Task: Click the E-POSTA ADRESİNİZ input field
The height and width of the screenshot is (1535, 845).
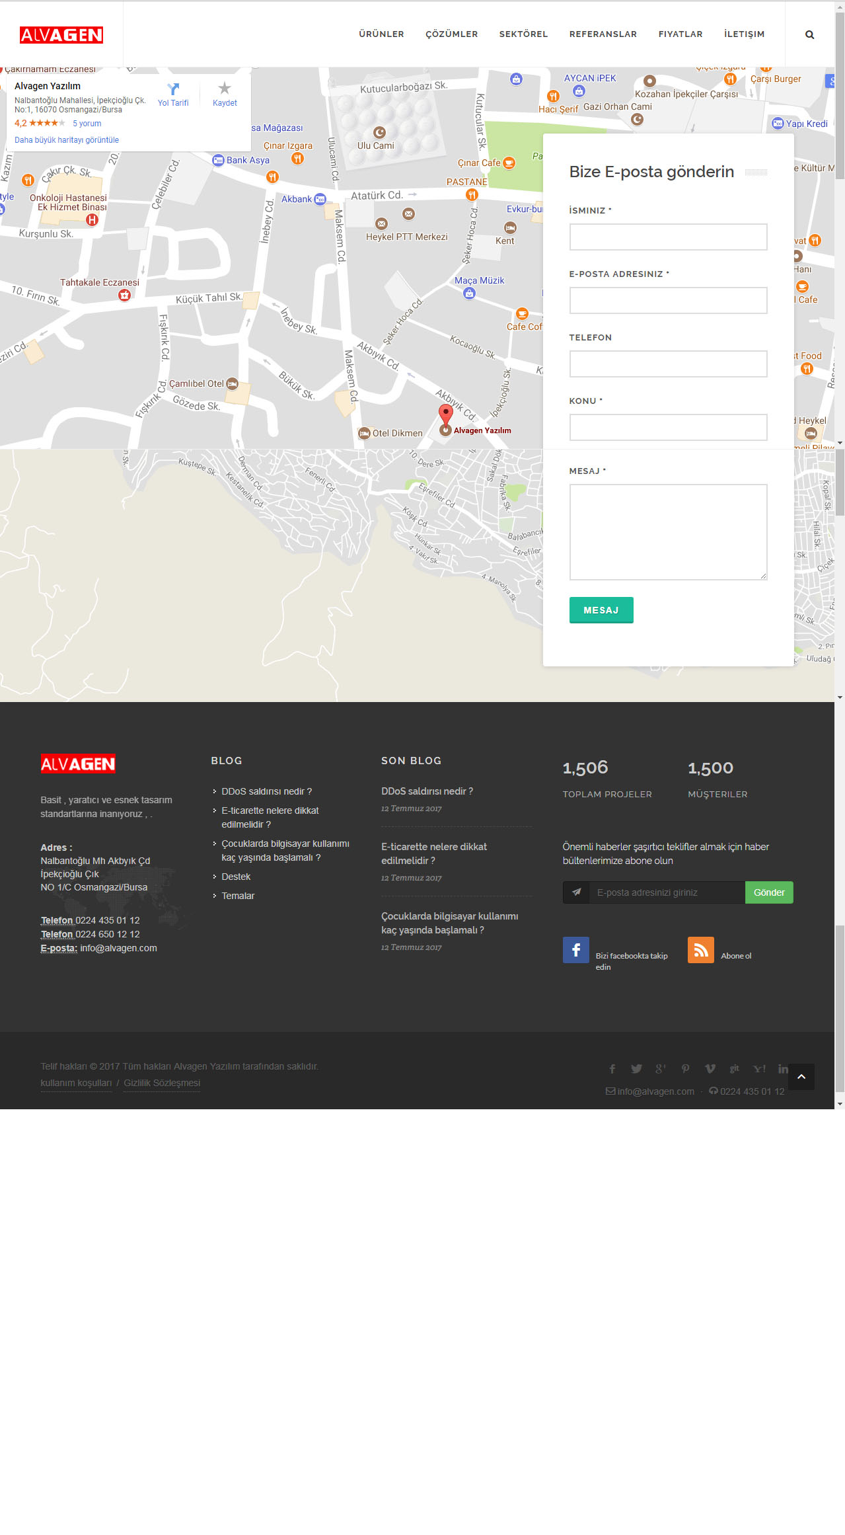Action: (668, 300)
